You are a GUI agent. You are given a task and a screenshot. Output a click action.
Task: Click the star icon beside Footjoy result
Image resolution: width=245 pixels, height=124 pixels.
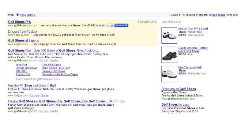click(x=114, y=101)
